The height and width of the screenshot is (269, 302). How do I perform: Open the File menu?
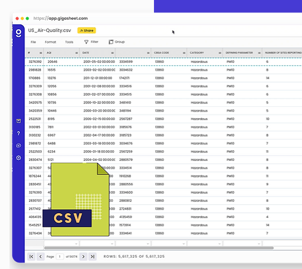[33, 42]
